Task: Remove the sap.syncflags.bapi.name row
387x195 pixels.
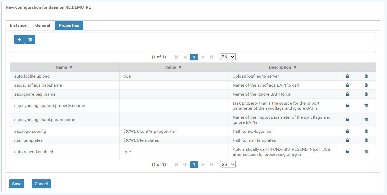Action: click(x=366, y=85)
